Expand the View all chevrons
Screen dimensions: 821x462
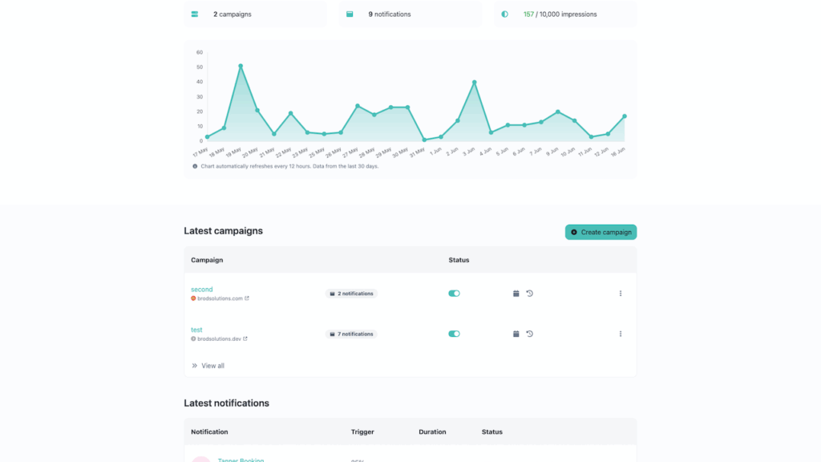coord(193,365)
